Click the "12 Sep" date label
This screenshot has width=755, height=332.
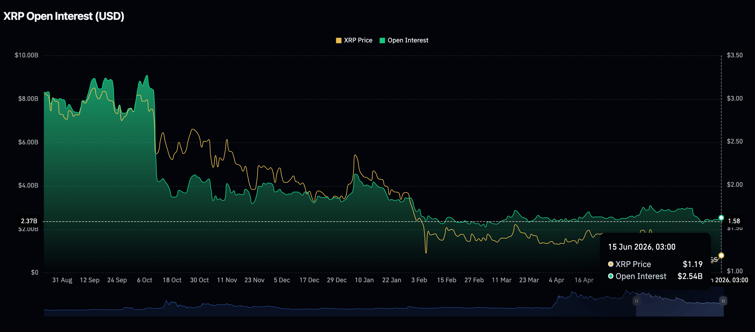(x=90, y=280)
